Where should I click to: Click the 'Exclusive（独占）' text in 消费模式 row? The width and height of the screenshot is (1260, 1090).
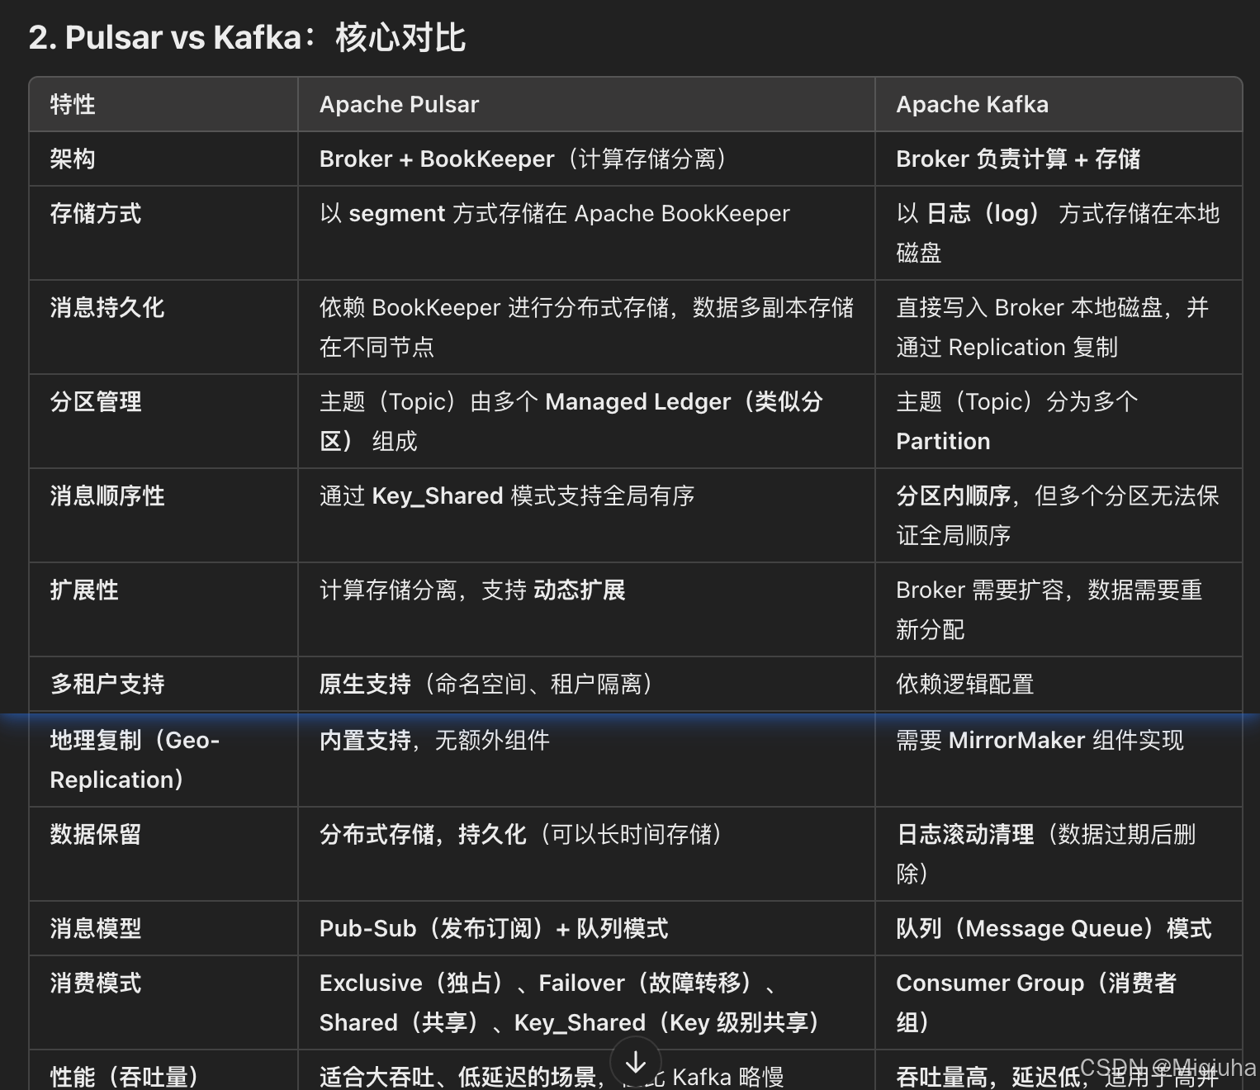pos(411,982)
